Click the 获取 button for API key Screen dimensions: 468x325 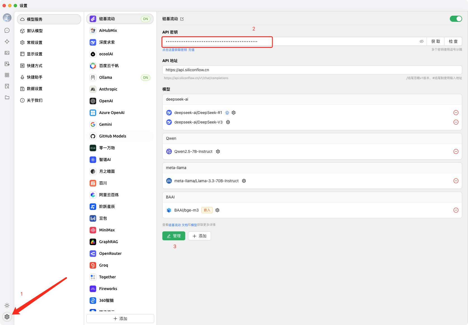point(436,41)
